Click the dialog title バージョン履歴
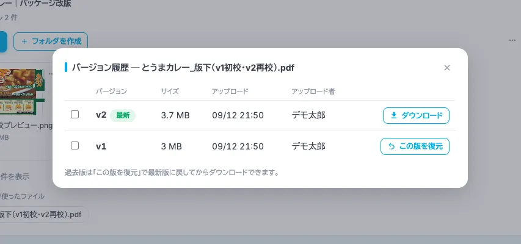The height and width of the screenshot is (244, 521). [x=100, y=68]
